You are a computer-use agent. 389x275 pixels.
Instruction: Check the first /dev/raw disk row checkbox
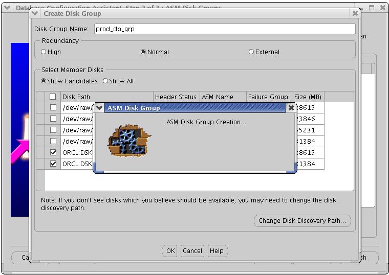click(x=53, y=108)
